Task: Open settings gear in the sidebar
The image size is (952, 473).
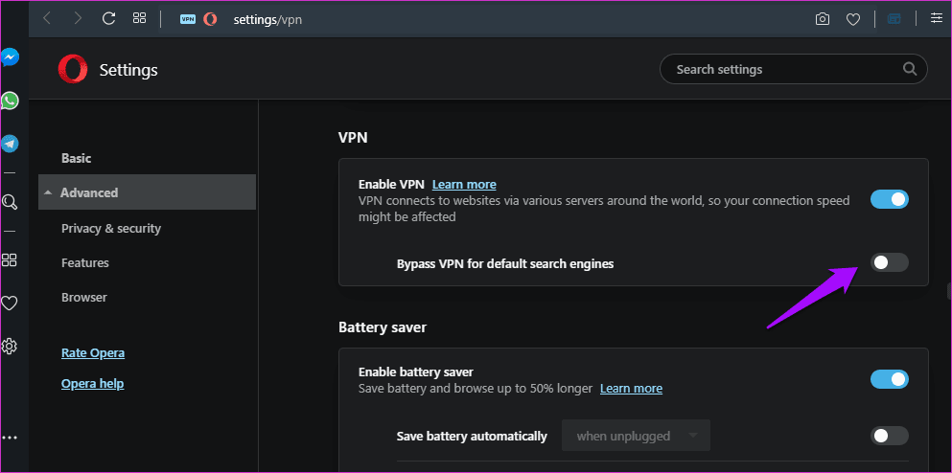Action: pos(9,347)
